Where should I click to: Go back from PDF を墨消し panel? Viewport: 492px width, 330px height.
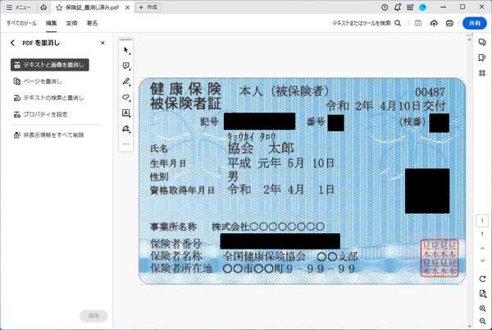click(12, 43)
